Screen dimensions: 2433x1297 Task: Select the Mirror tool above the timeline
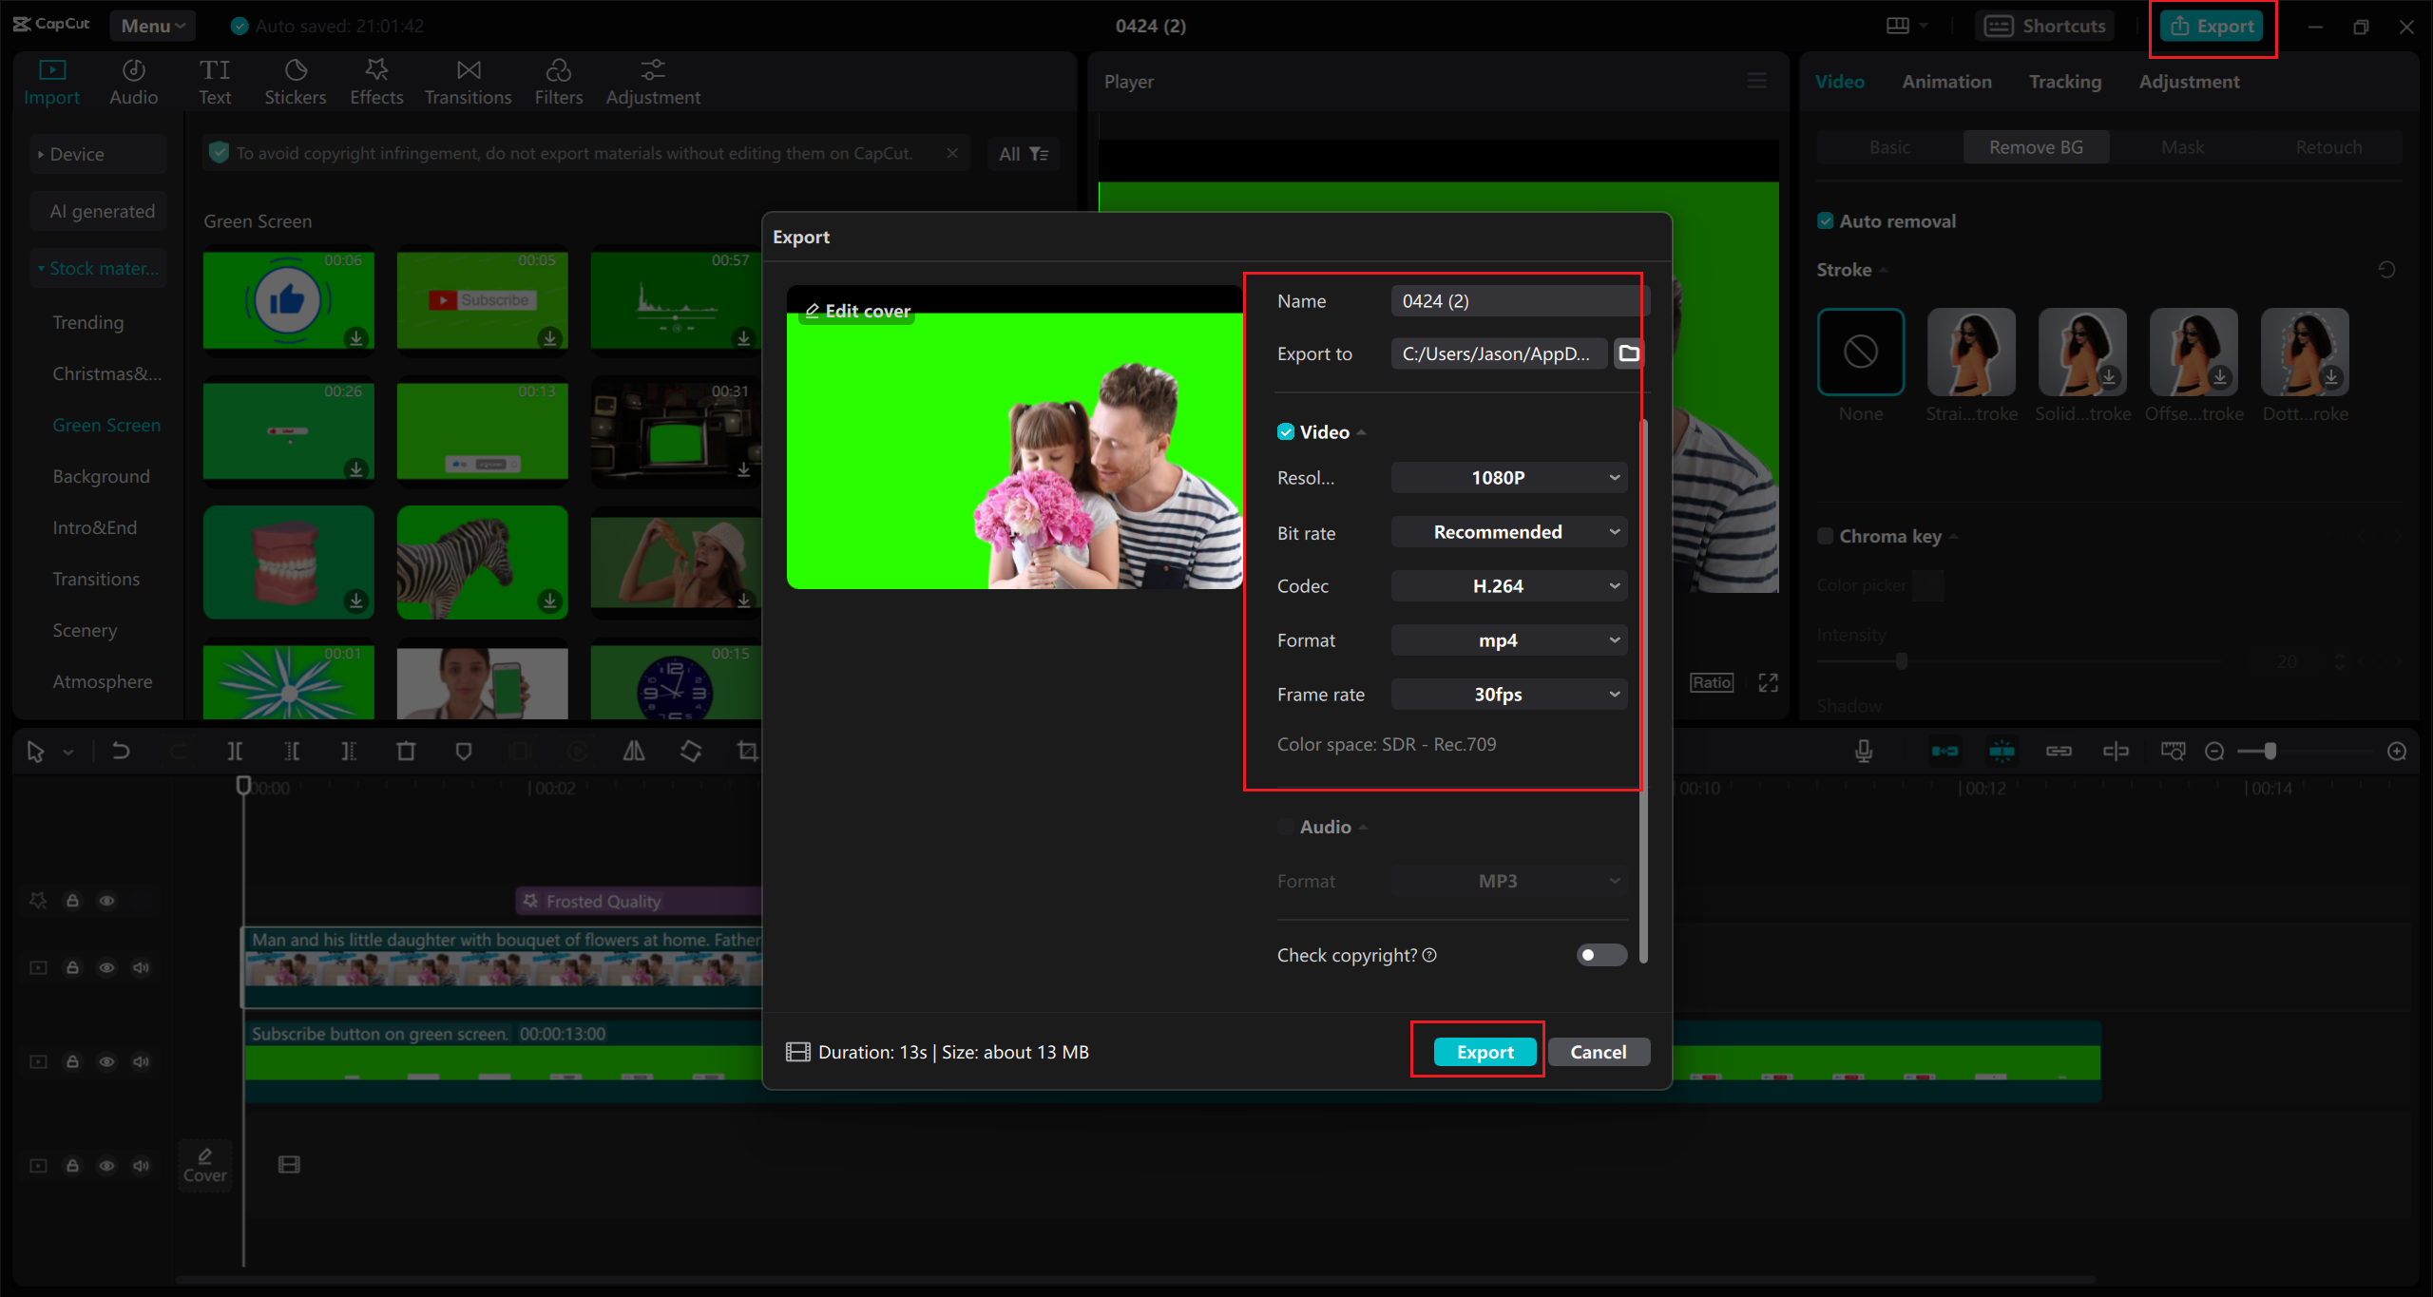[x=635, y=751]
